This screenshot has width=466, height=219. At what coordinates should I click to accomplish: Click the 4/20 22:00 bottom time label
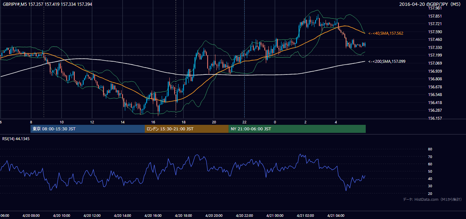click(244, 215)
